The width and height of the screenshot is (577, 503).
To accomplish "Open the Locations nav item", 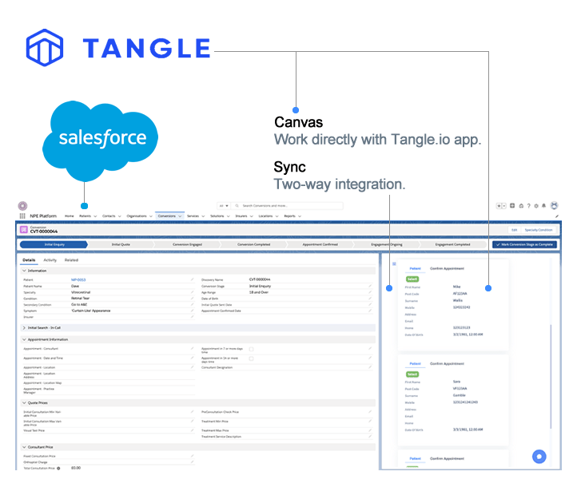I will click(x=265, y=216).
